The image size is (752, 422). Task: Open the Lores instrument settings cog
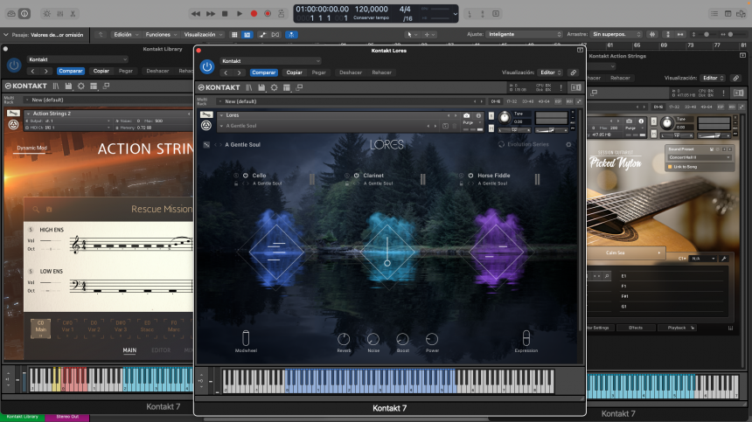click(568, 145)
